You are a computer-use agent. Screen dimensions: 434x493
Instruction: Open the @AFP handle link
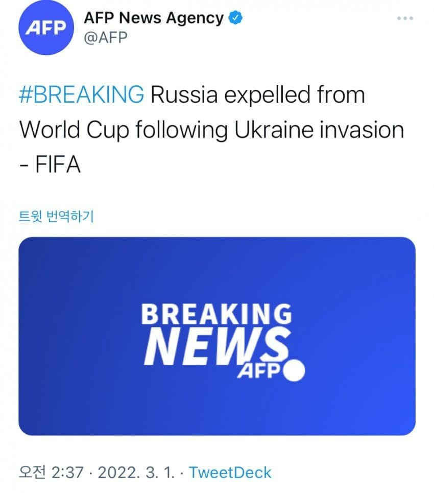coord(105,37)
